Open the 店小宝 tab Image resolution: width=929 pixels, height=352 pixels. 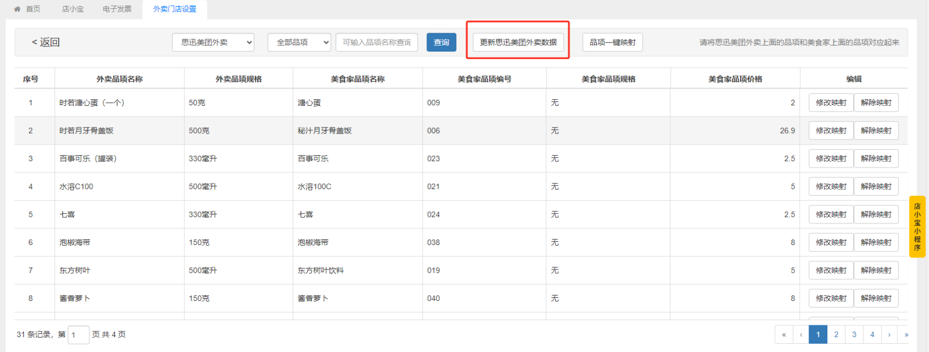coord(73,9)
